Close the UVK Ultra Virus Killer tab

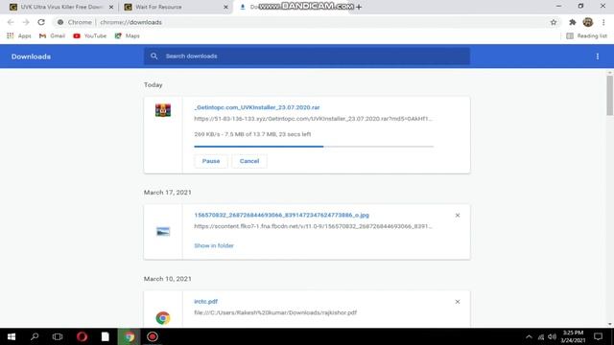pyautogui.click(x=111, y=7)
